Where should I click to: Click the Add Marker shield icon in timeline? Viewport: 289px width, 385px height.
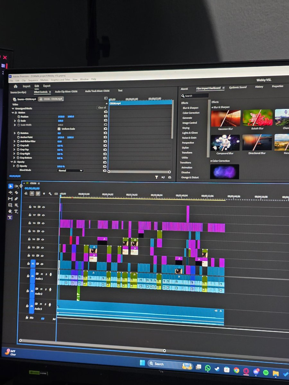(44, 194)
